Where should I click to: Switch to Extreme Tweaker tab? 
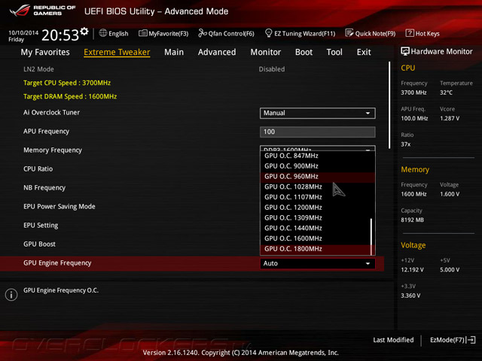(x=117, y=52)
